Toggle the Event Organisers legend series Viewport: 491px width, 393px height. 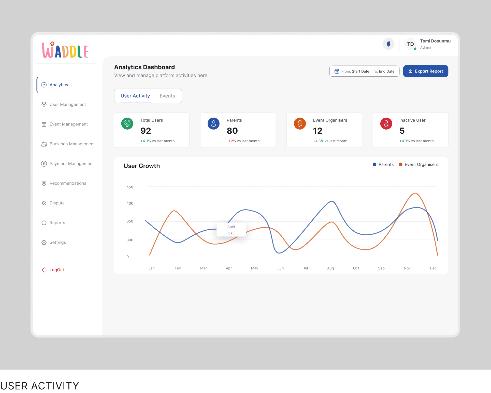click(418, 164)
